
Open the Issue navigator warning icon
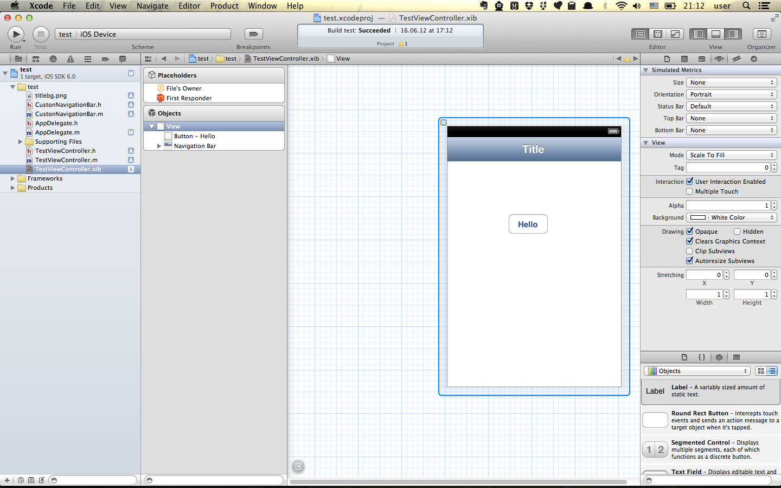click(x=71, y=59)
